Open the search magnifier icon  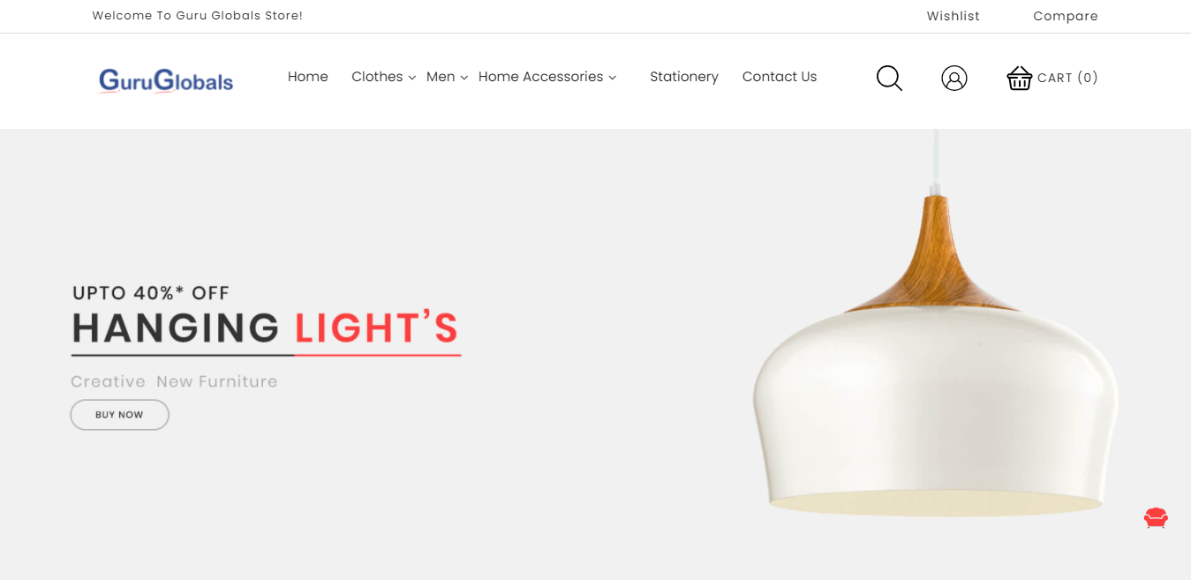pos(889,78)
